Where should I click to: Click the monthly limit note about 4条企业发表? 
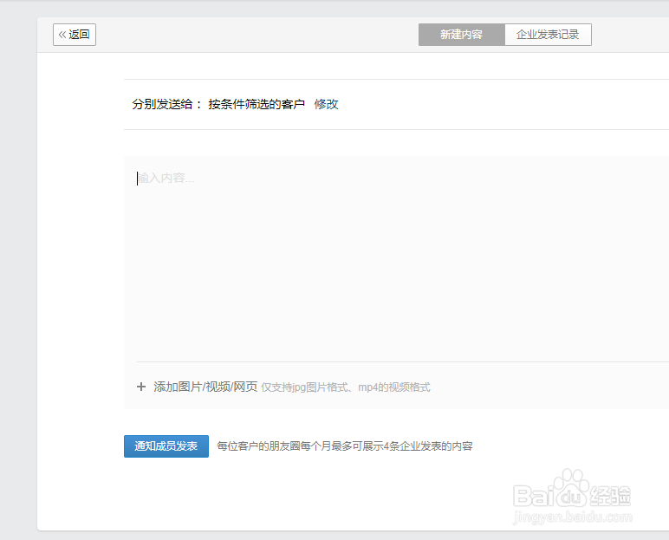click(345, 446)
